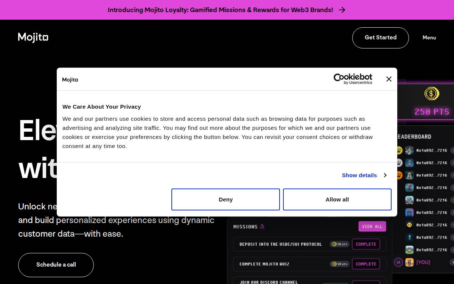Open the Cookiebot by Usercentrics logo link
Image resolution: width=454 pixels, height=284 pixels.
(x=353, y=79)
